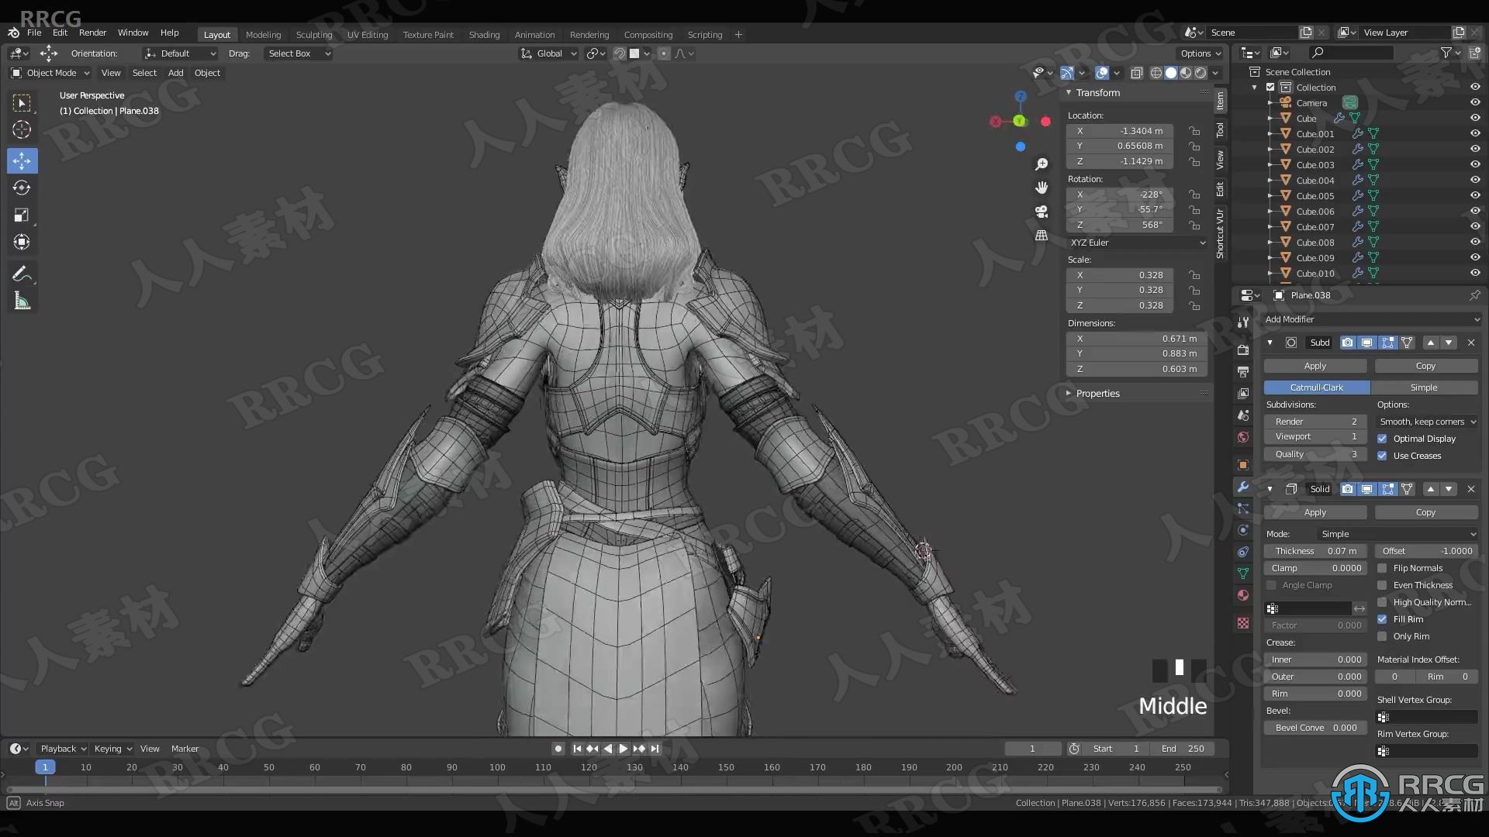Switch to wireframe viewport shading

[x=1156, y=73]
